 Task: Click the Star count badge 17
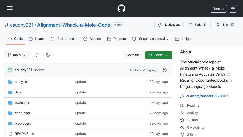(x=232, y=25)
